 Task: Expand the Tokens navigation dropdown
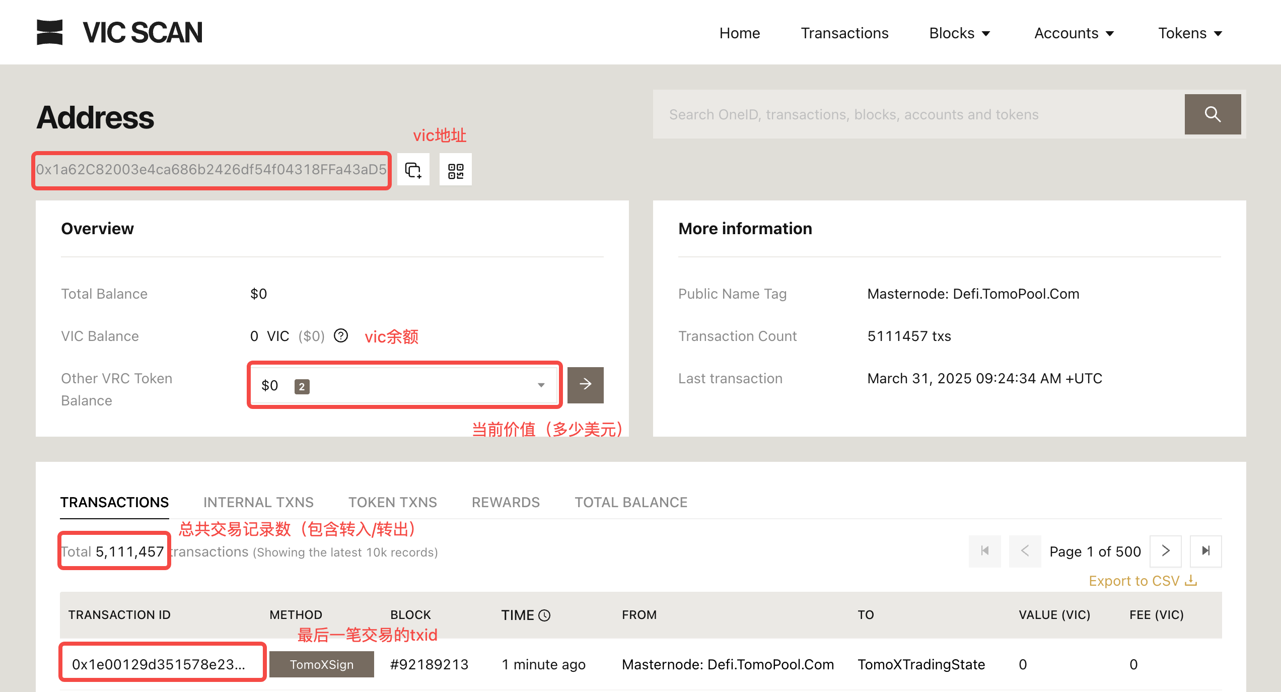click(1190, 33)
